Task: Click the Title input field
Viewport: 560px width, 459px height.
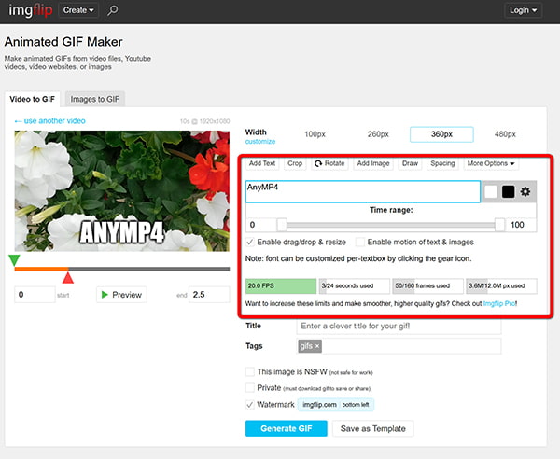Action: (399, 326)
